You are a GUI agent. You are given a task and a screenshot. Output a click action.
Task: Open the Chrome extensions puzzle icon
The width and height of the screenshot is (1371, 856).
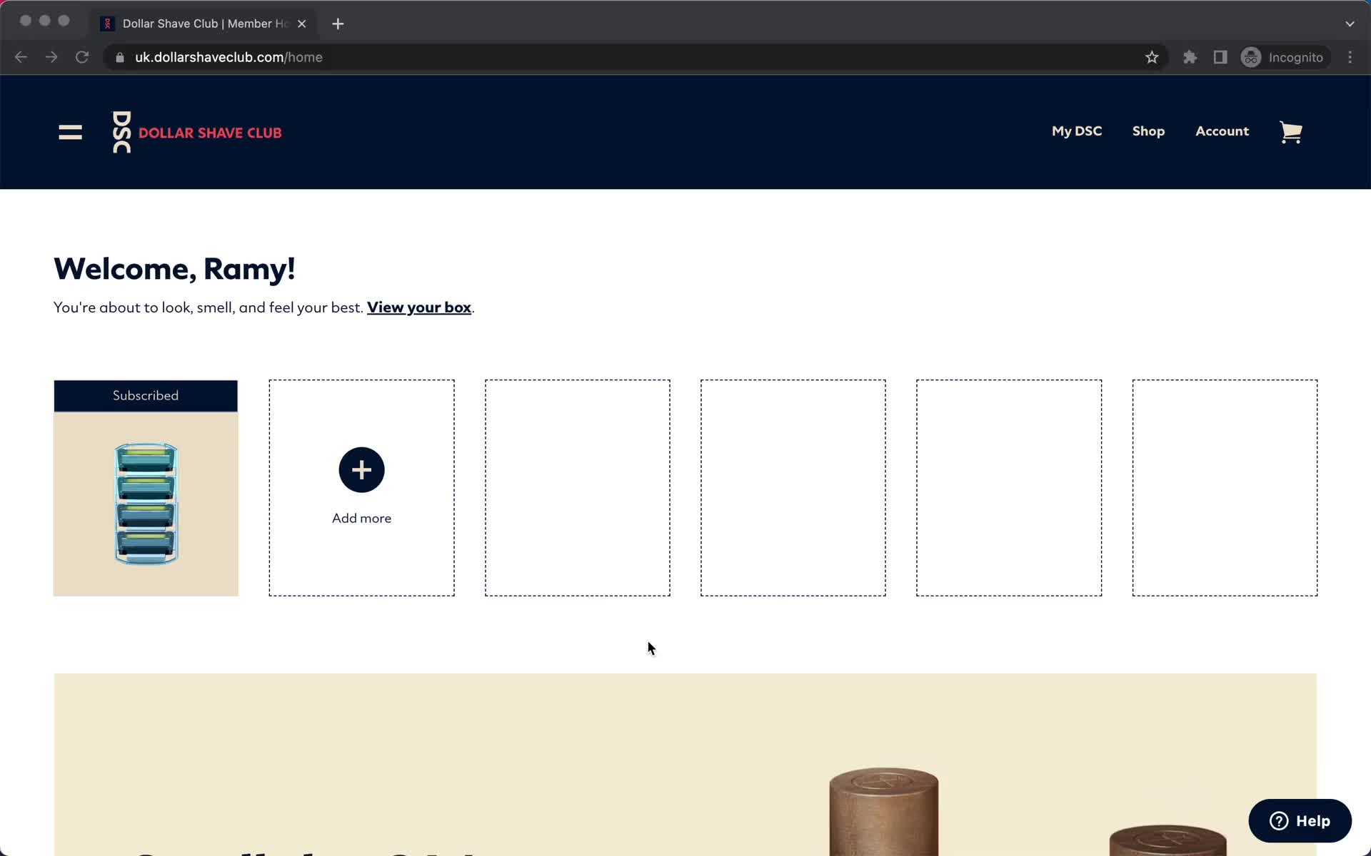click(1190, 57)
